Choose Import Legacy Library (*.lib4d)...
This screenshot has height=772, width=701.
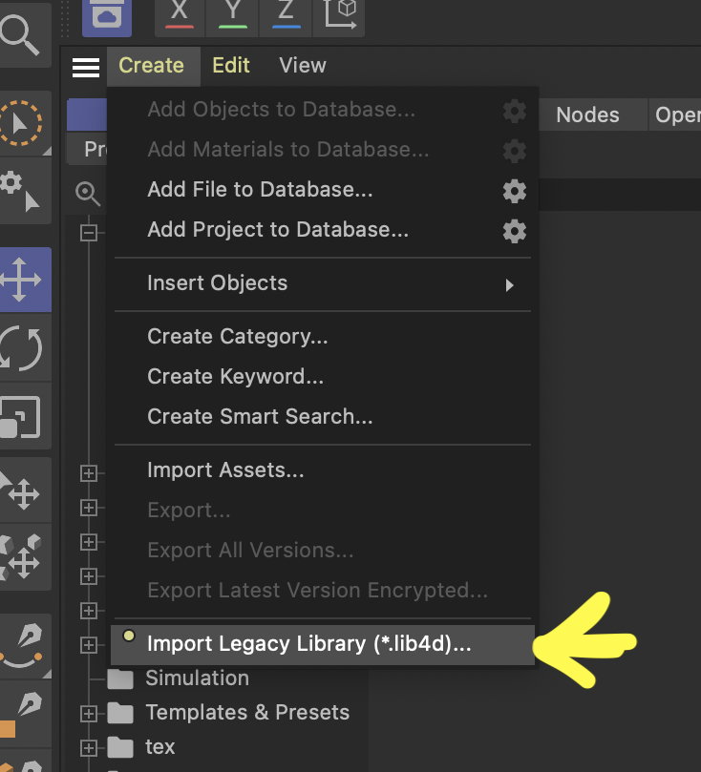tap(309, 644)
